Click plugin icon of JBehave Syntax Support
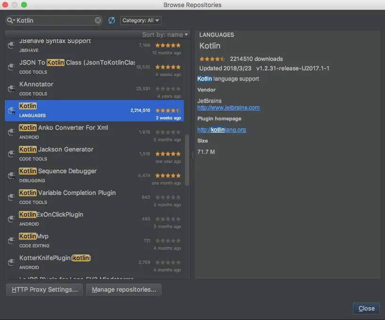Screen dimensions: 385x320 click(11, 45)
